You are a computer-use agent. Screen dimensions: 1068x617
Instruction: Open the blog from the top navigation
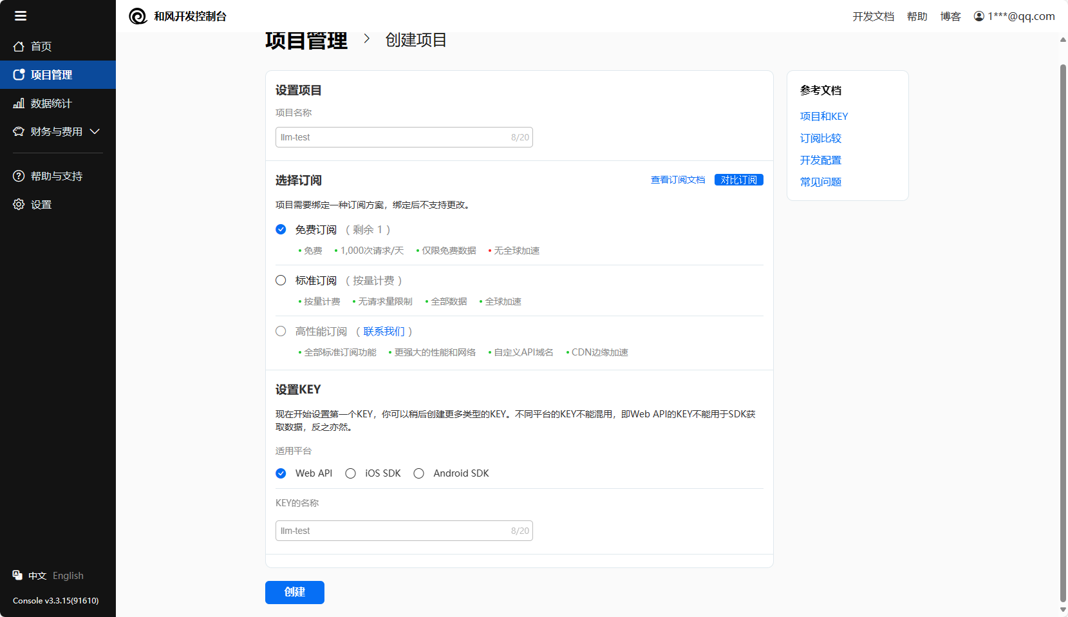[x=950, y=16]
